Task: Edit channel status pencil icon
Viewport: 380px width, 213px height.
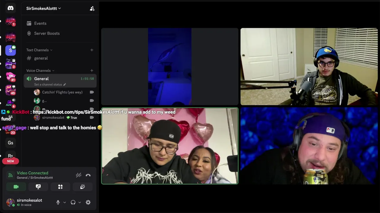Action: [x=64, y=85]
